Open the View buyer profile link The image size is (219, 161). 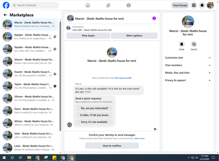pos(123,78)
